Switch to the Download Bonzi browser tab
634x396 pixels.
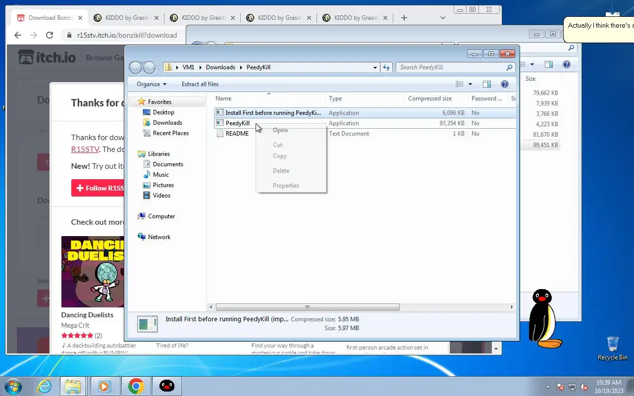[50, 18]
